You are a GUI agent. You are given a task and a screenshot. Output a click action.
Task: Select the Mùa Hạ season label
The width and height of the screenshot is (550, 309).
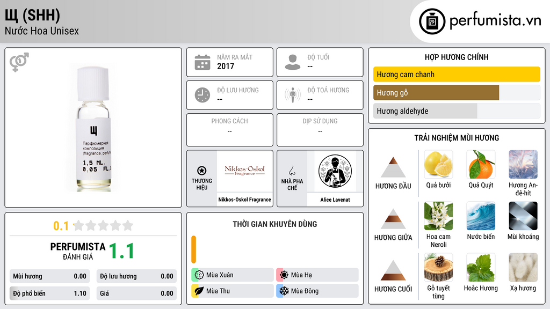coord(301,275)
